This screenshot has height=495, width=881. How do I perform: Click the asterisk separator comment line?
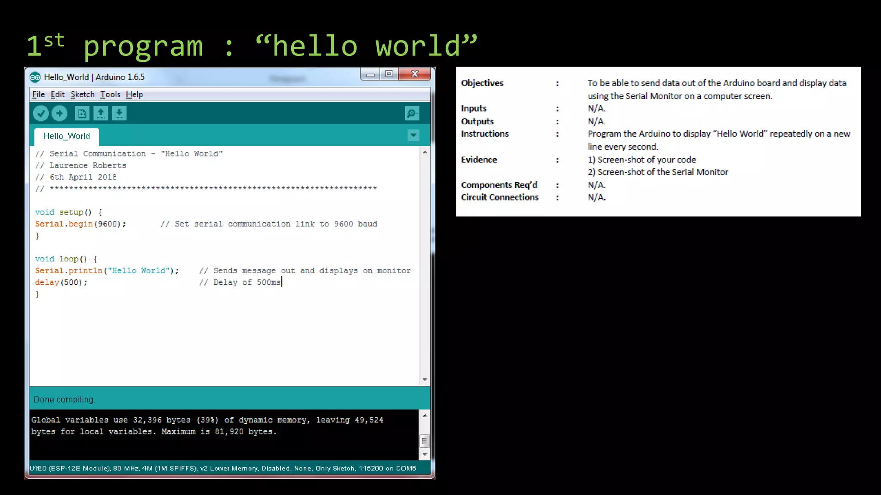pyautogui.click(x=206, y=189)
